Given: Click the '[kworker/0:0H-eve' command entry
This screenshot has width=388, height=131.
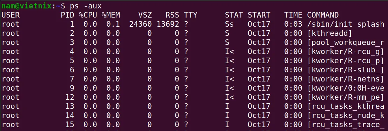Looking at the screenshot, I should coord(346,89).
